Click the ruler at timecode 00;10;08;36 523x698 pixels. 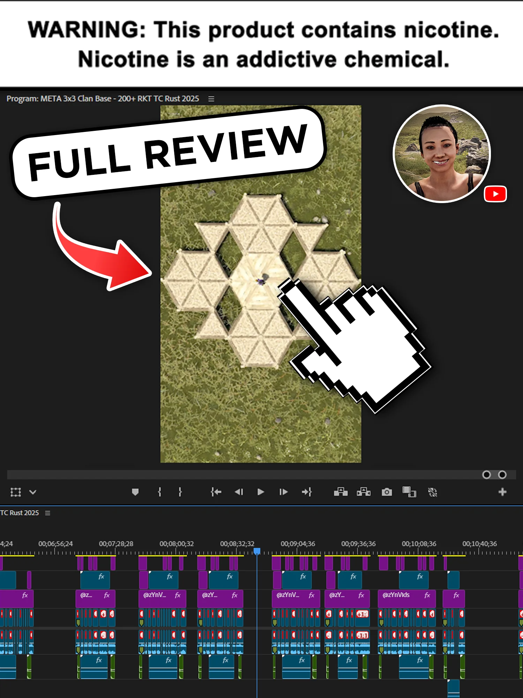click(419, 544)
